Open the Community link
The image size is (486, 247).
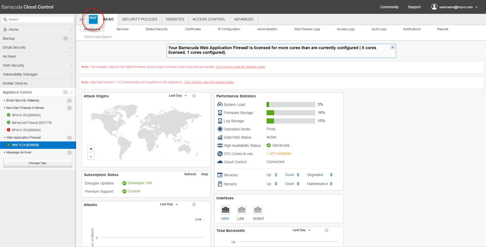389,7
